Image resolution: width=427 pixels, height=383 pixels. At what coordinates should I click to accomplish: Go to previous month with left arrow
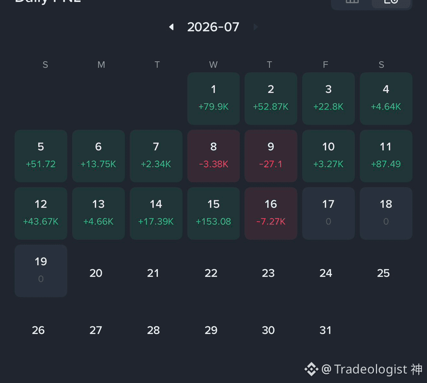coord(171,27)
